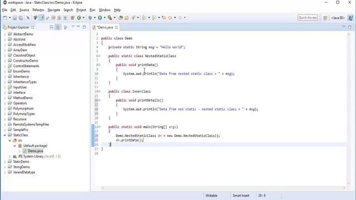Open Project Explorer View Menu triangle
The width and height of the screenshot is (356, 200).
(73, 27)
